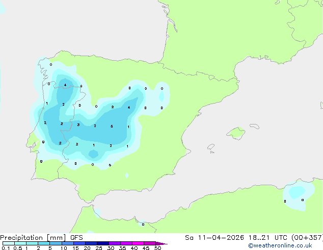Click the '(00+357)' forecast offset text

[x=307, y=238]
